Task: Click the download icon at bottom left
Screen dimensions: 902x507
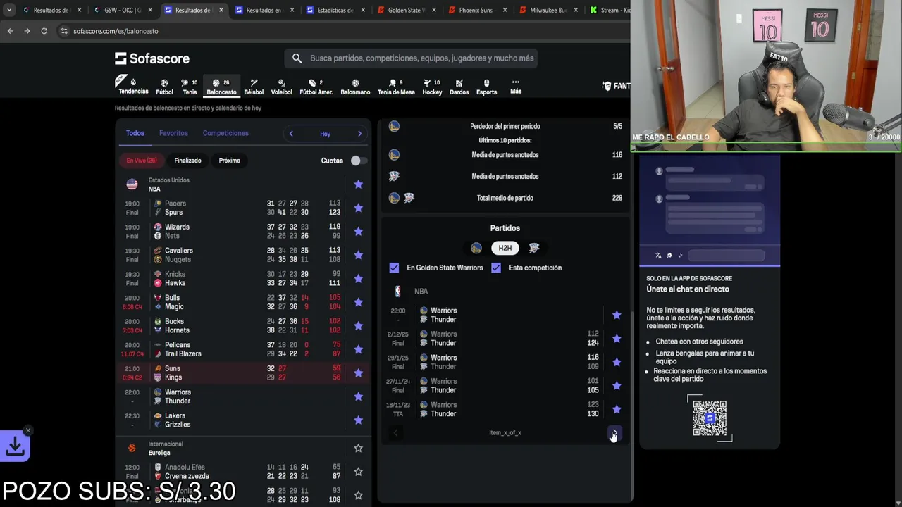Action: (x=15, y=446)
